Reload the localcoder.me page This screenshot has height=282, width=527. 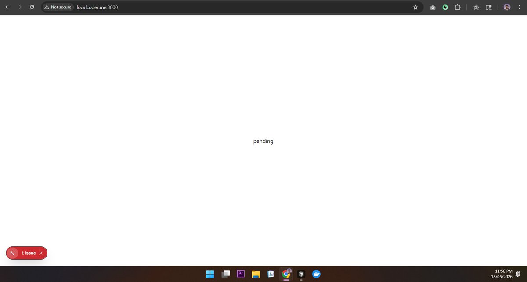coord(32,7)
